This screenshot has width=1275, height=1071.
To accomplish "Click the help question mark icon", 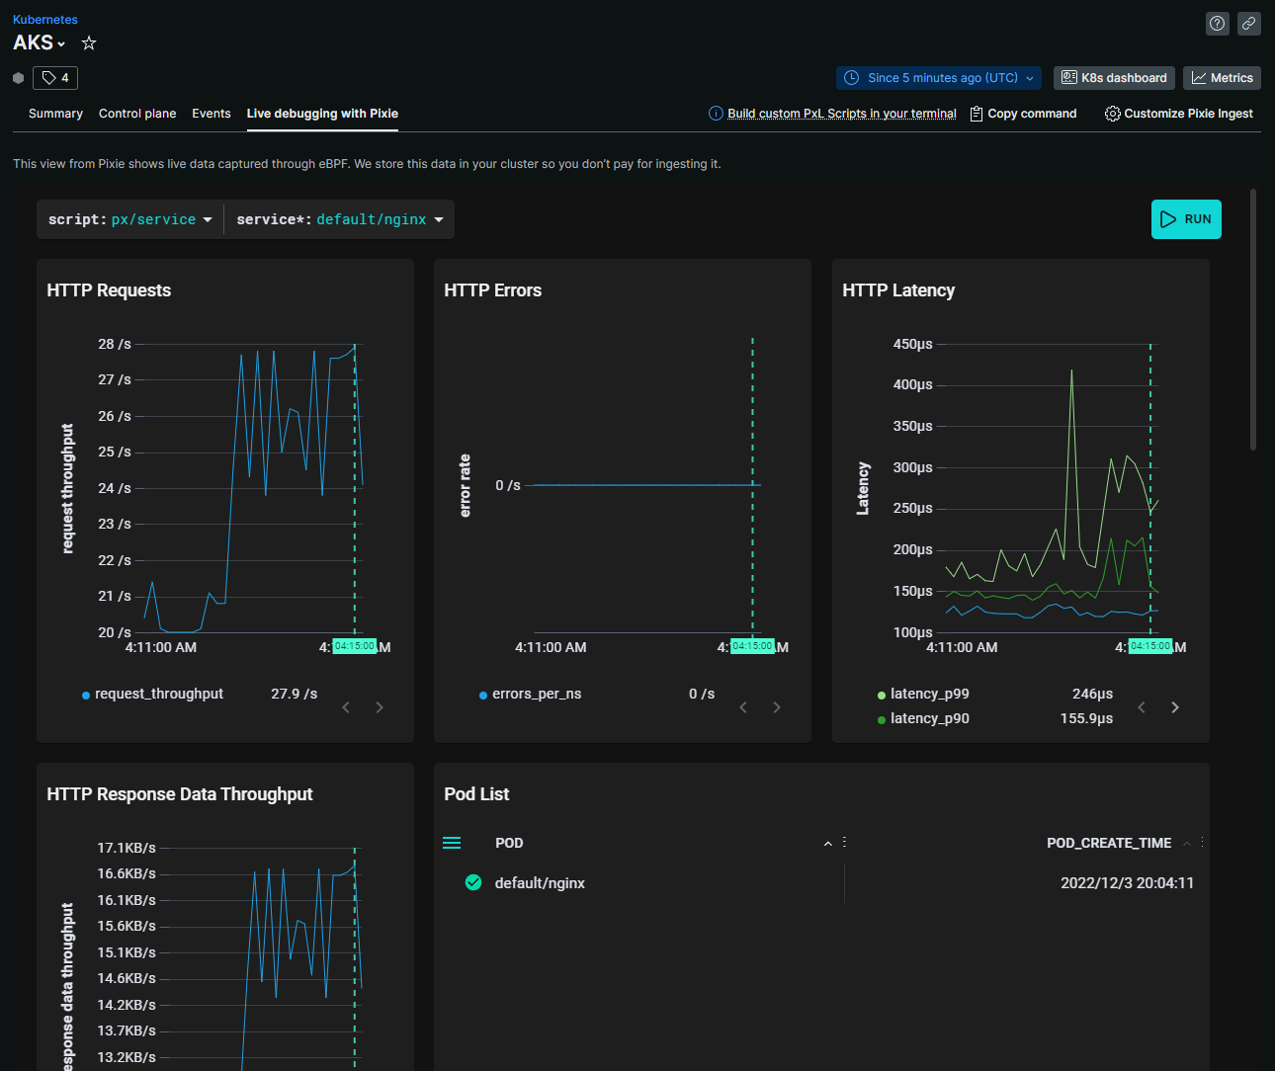I will [x=1218, y=24].
